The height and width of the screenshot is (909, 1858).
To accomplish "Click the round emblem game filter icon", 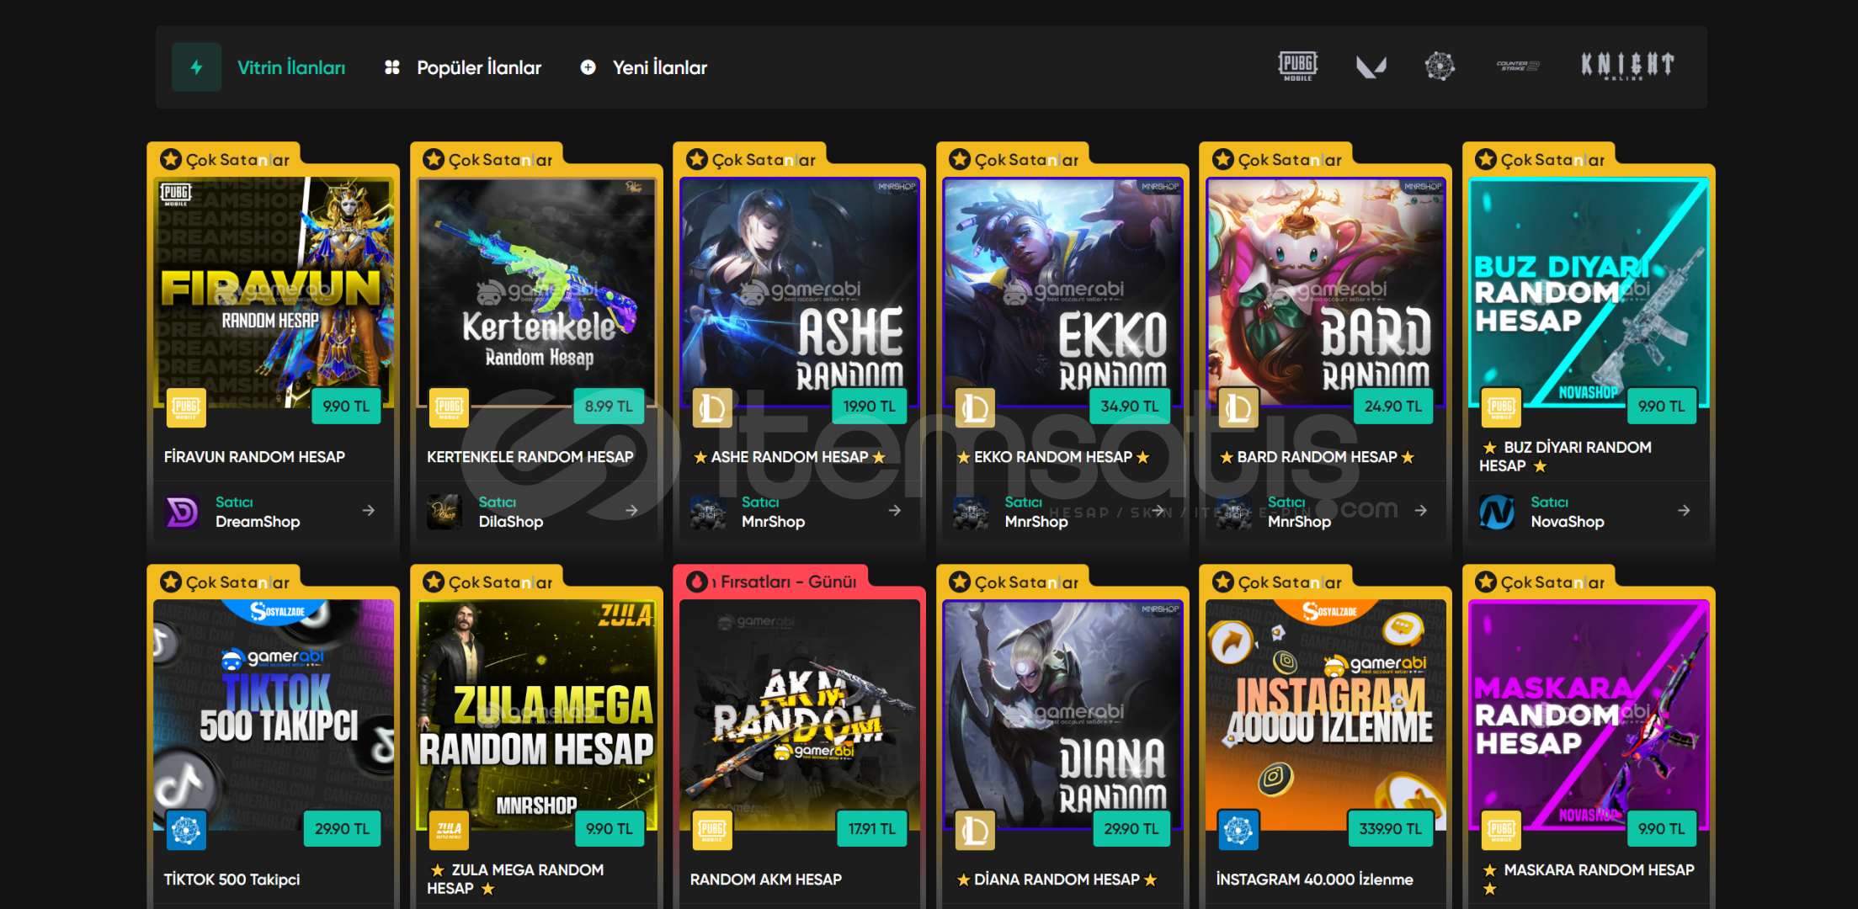I will [x=1440, y=66].
